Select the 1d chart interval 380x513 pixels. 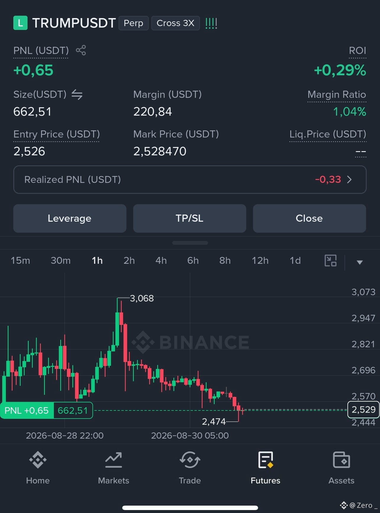(x=295, y=261)
